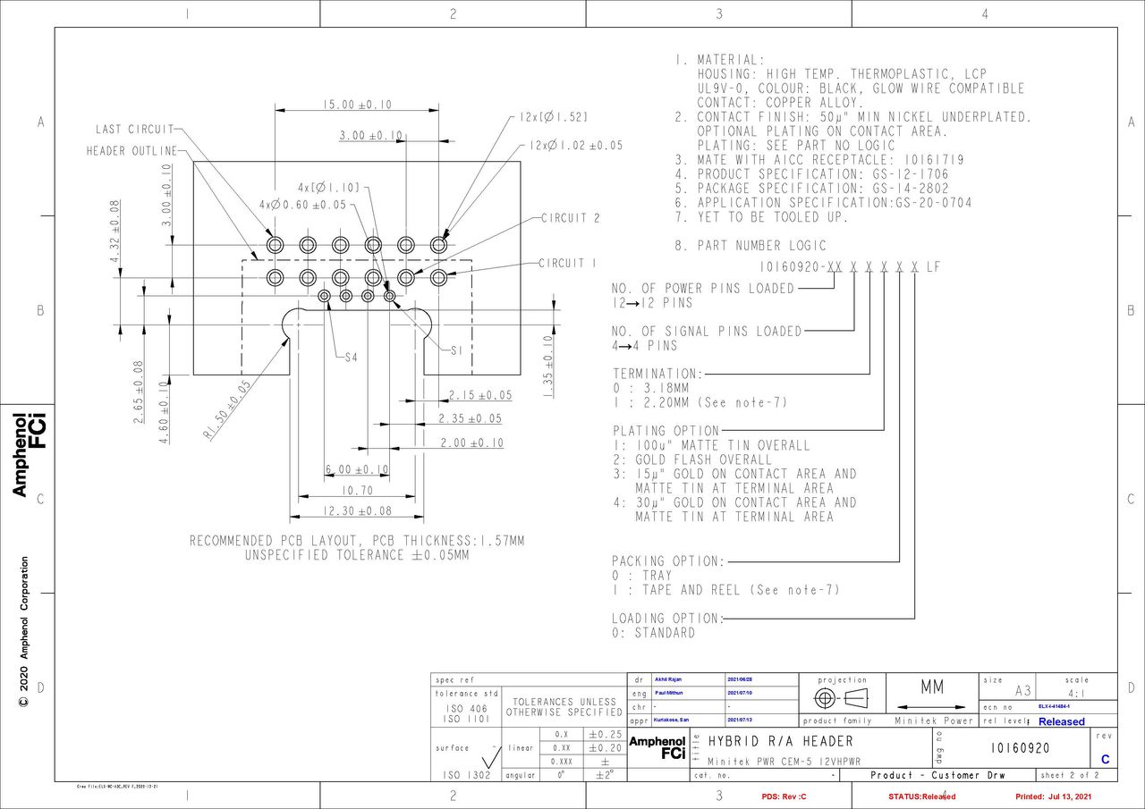Click 'Product - Customer Drw' text
Image resolution: width=1145 pixels, height=809 pixels.
pos(937,776)
